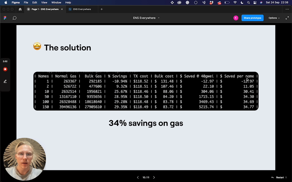Viewport: 292px width, 182px height.
Task: Go to the next prototype slide
Action: coord(154,177)
